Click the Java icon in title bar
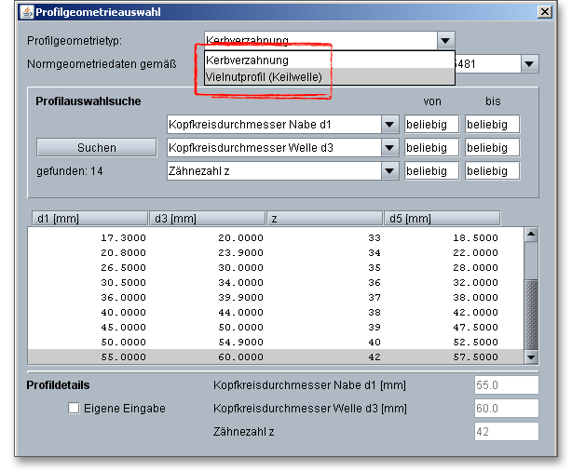The height and width of the screenshot is (471, 572). (25, 13)
